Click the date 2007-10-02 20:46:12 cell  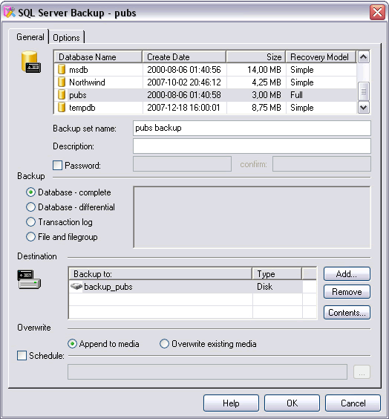coord(184,82)
